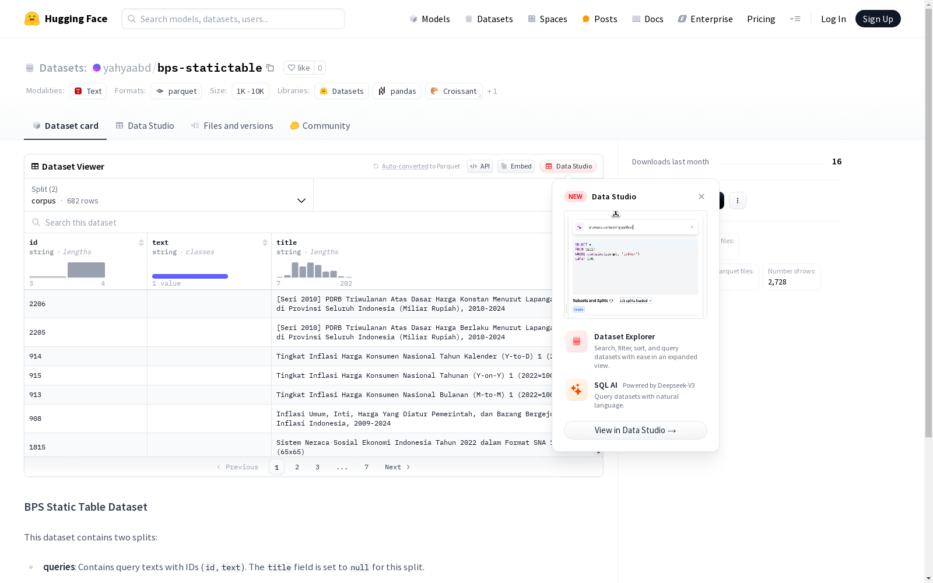
Task: Select the Dataset card tab
Action: tap(65, 125)
